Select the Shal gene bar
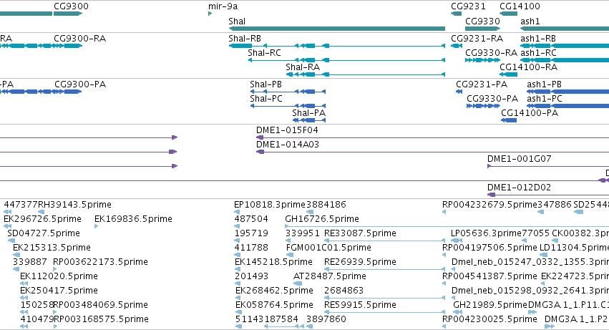Viewport: 609px width, 330px height. tap(337, 29)
